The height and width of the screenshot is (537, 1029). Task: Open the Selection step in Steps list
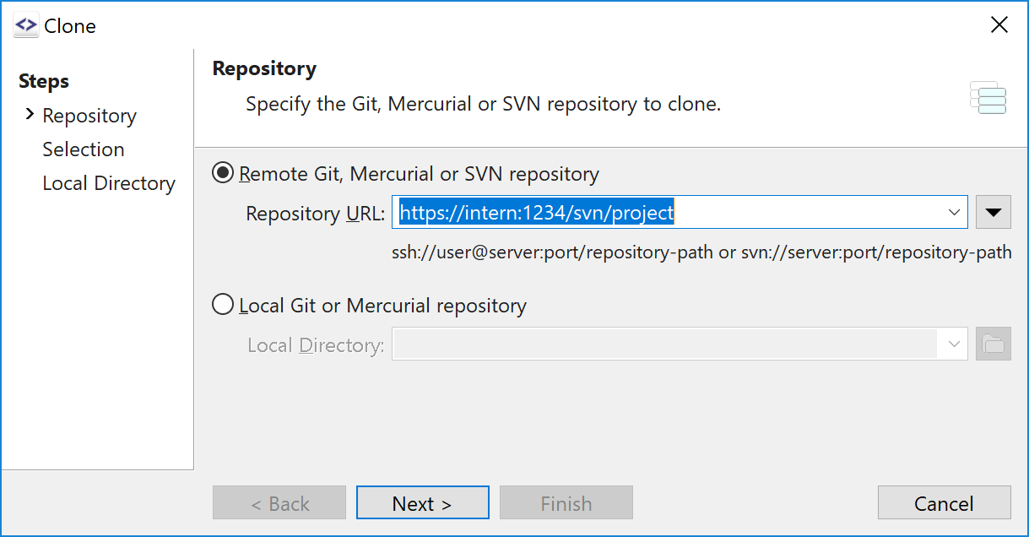[84, 149]
